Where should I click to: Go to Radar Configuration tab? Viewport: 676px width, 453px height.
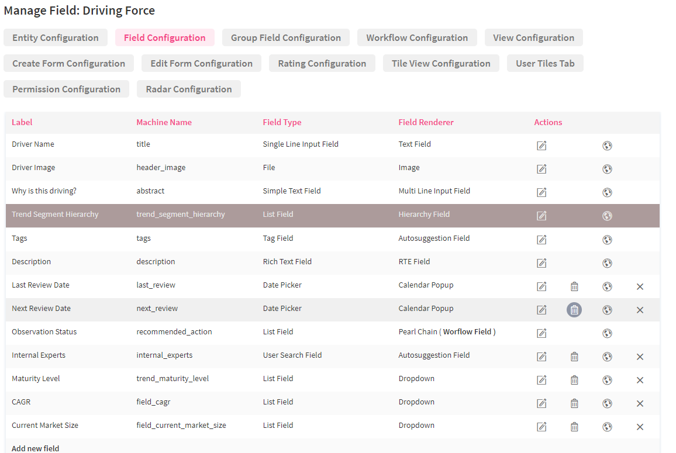pos(189,89)
